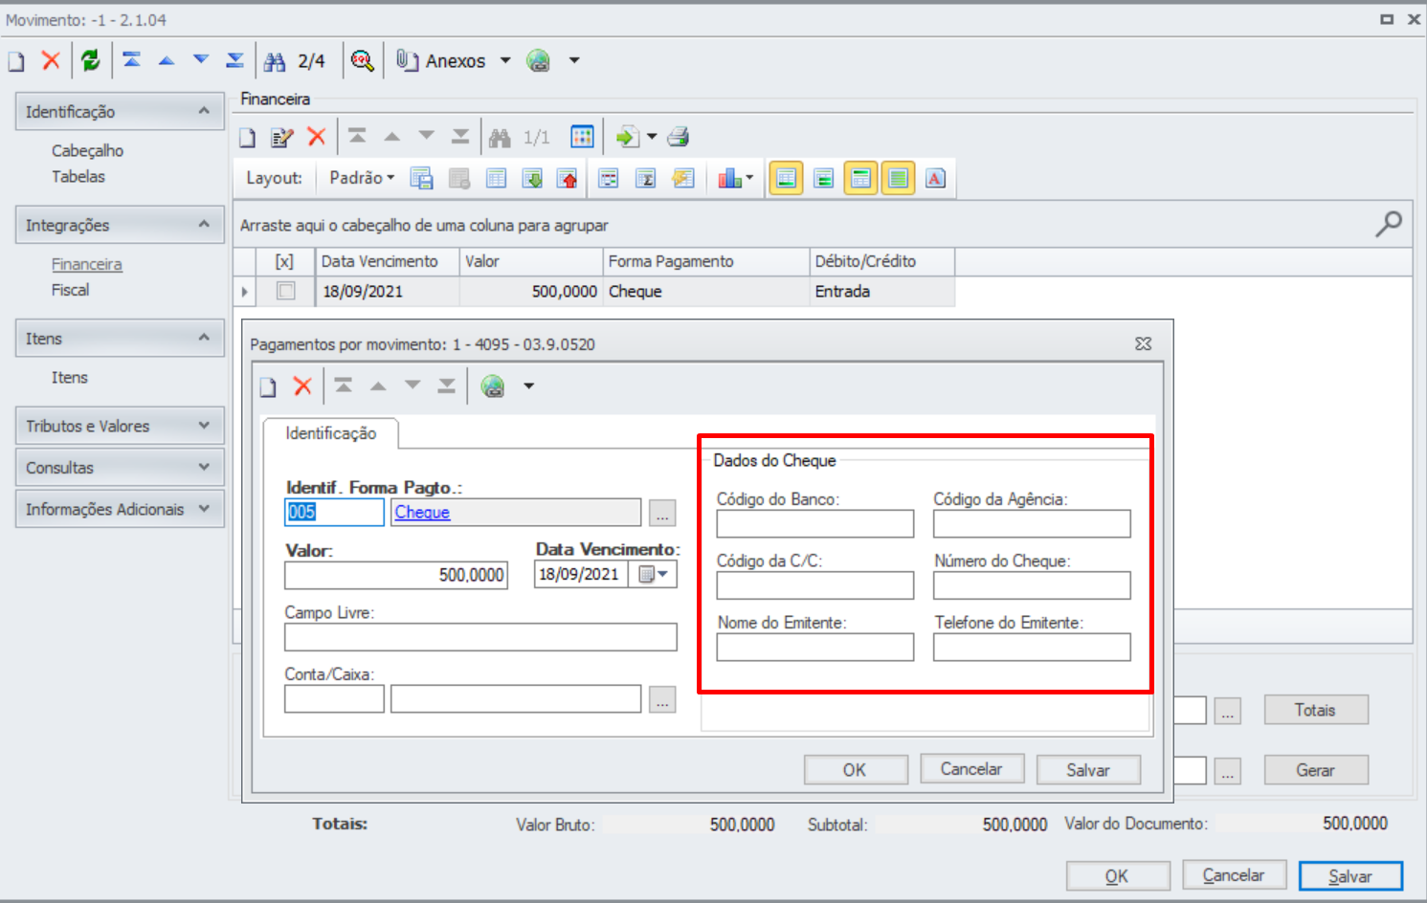Open Fiscal under Integrações
This screenshot has height=903, width=1427.
(70, 290)
